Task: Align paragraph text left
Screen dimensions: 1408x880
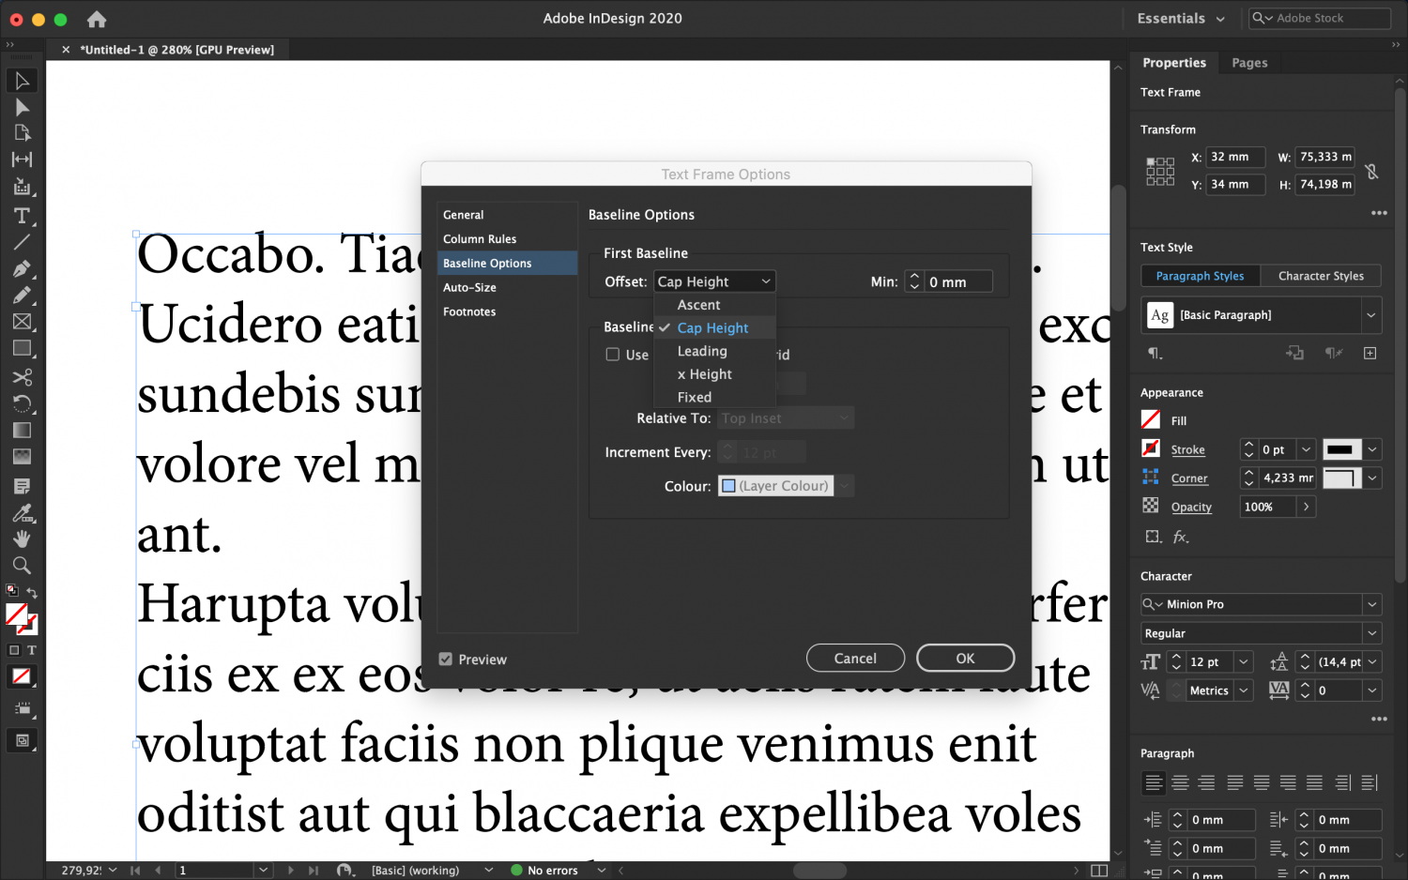Action: pos(1154,782)
